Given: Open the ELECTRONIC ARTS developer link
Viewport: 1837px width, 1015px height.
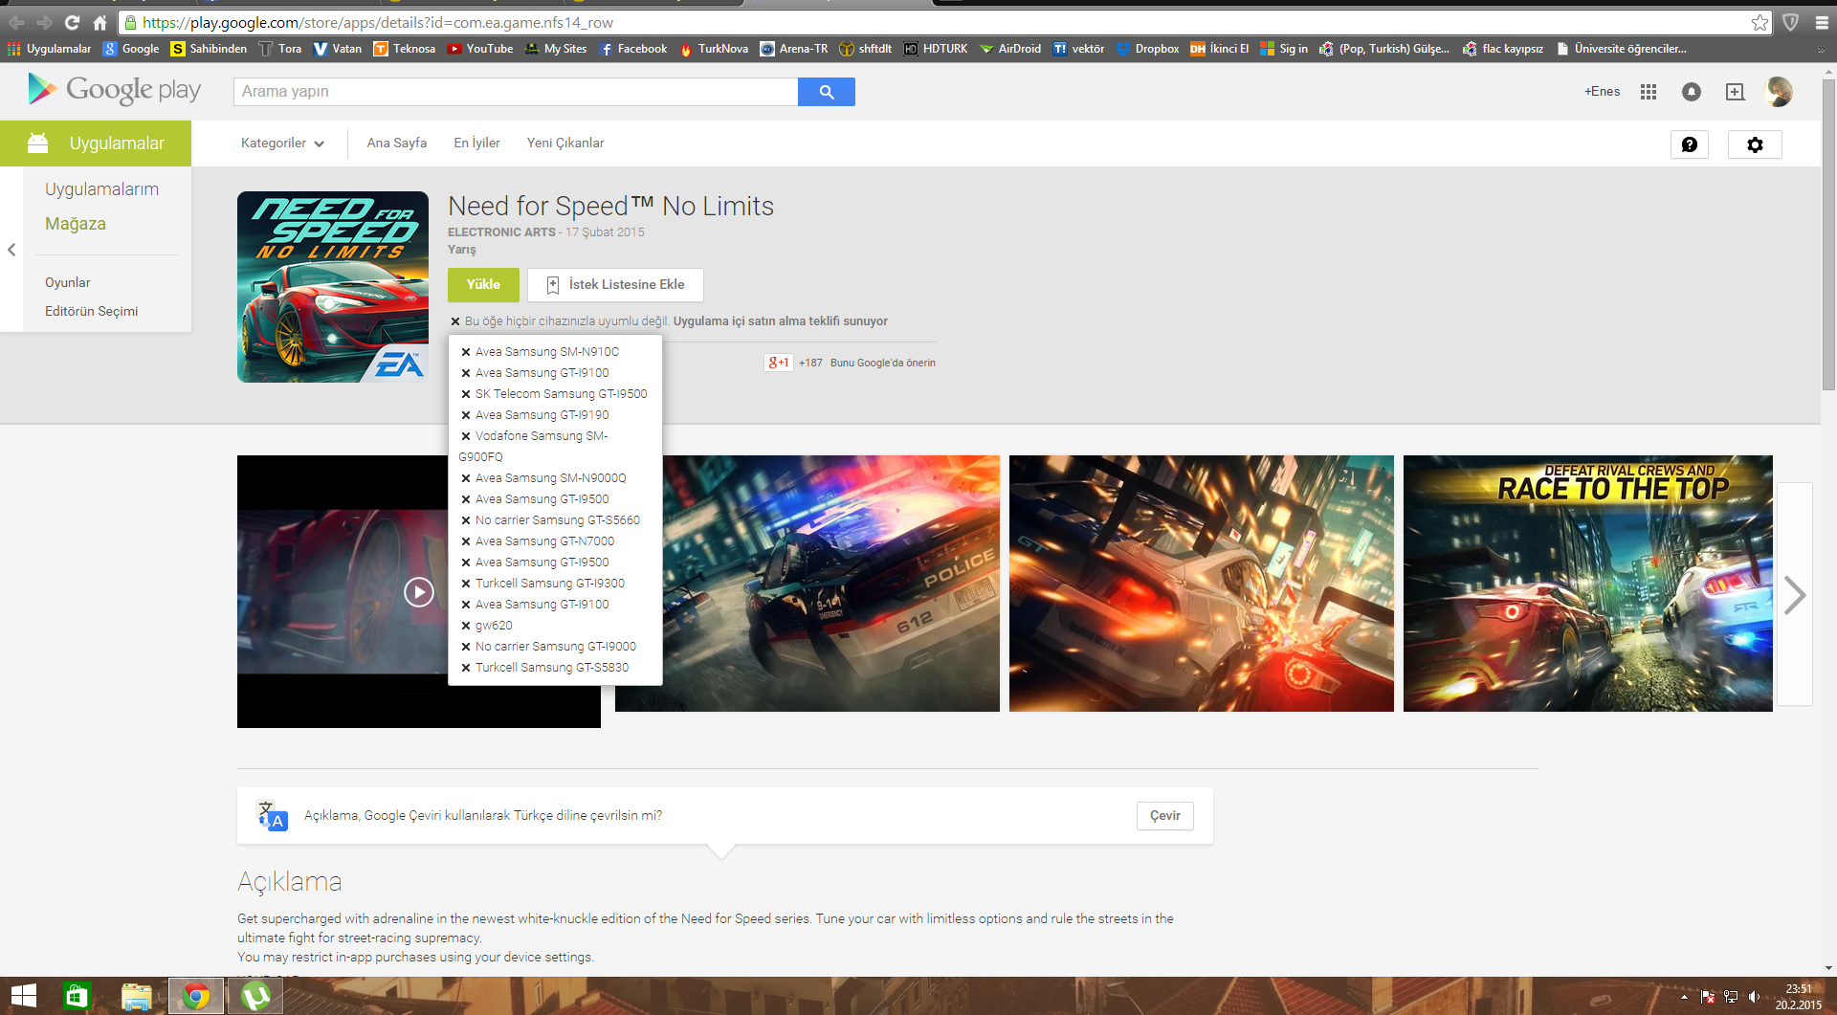Looking at the screenshot, I should 501,232.
